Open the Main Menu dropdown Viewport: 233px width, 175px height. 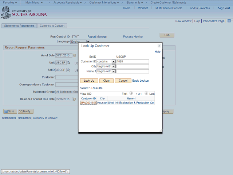(34, 3)
